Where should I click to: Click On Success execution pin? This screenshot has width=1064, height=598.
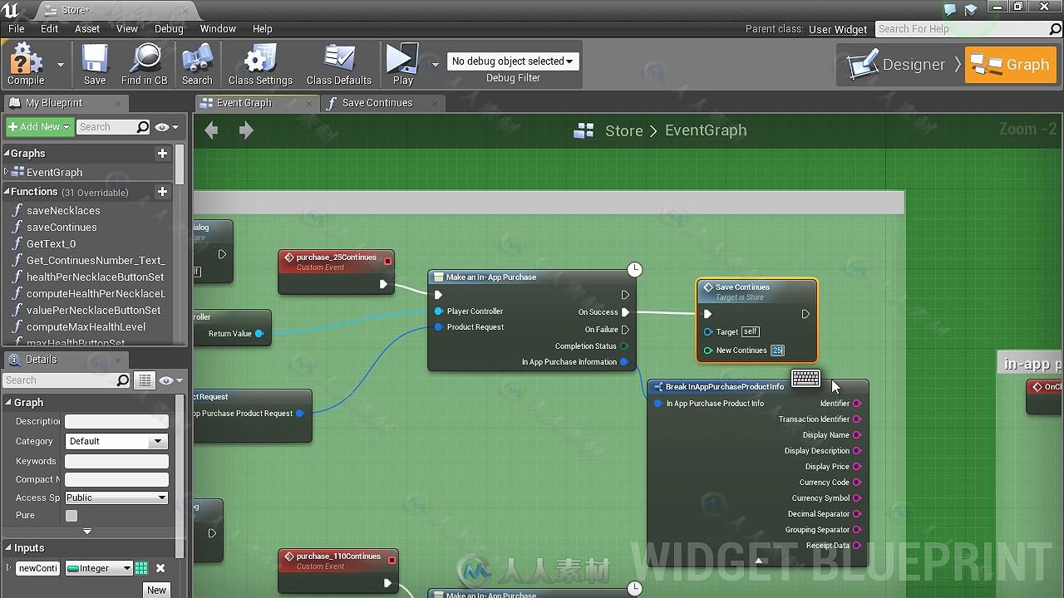pyautogui.click(x=625, y=312)
